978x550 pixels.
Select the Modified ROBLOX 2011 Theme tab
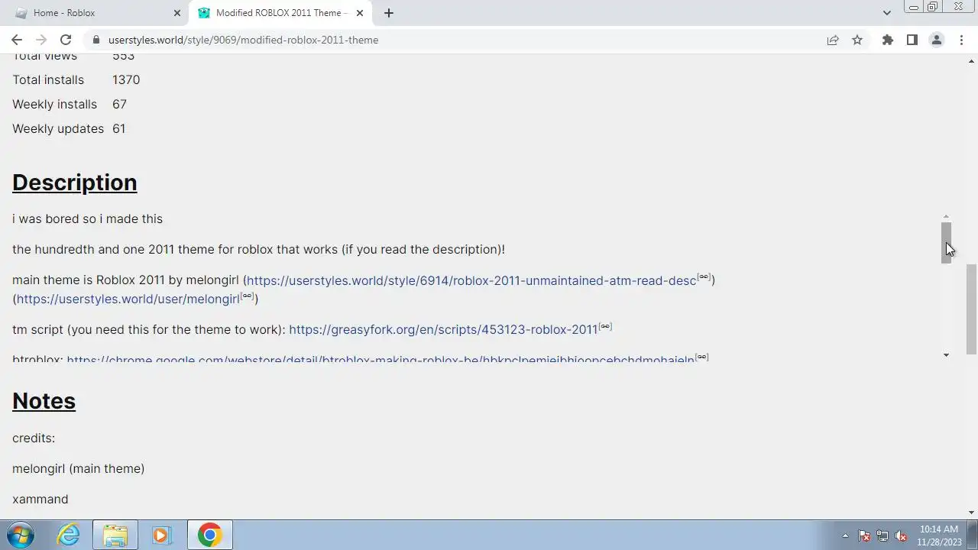279,13
